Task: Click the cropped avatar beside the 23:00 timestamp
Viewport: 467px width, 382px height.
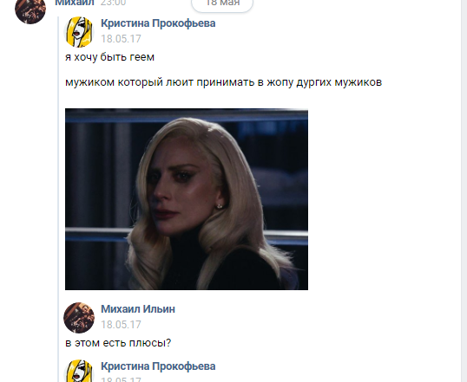Action: click(30, 12)
